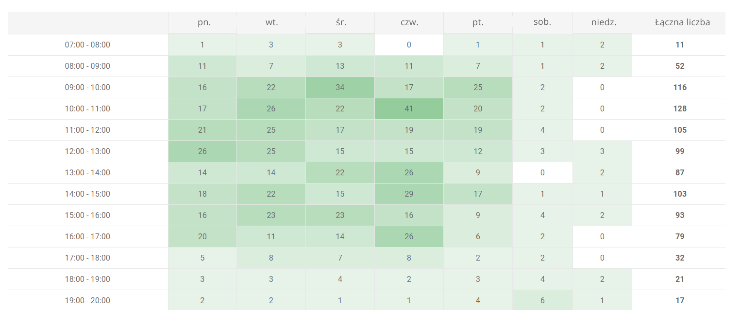Click the cell with value 41 on czw.
This screenshot has height=324, width=741.
click(x=409, y=109)
